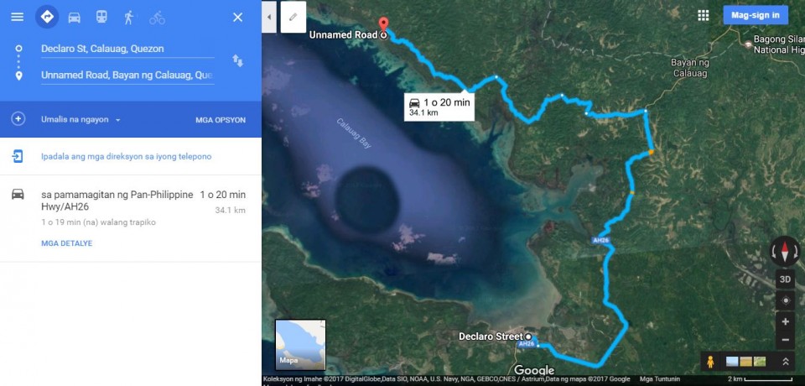The image size is (805, 386).
Task: Expand the imagery strip chevrons
Action: [786, 362]
